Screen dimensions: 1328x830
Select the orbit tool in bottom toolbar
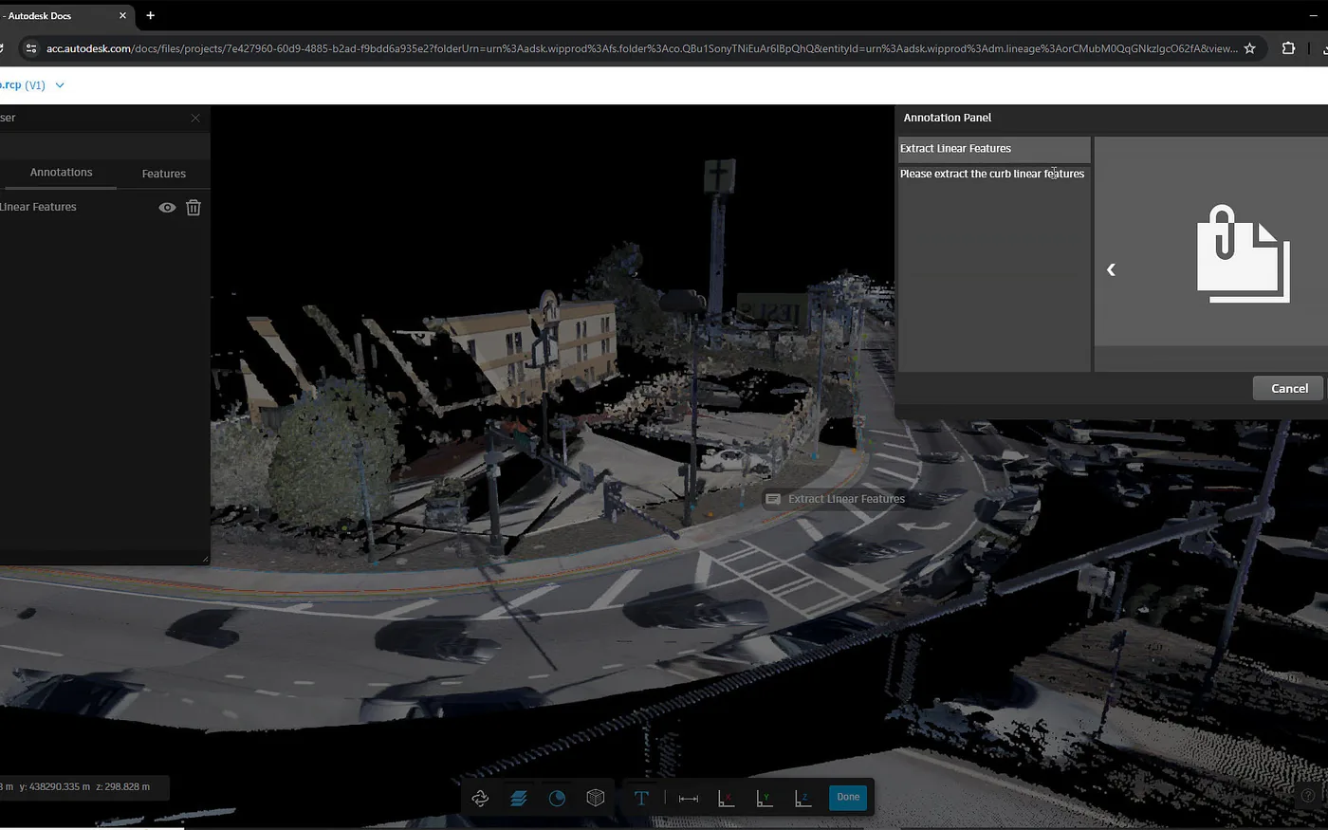(480, 798)
